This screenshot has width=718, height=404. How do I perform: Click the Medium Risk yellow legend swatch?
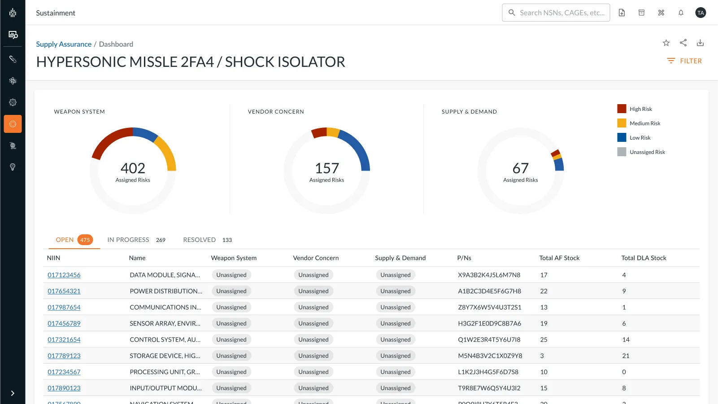point(622,123)
